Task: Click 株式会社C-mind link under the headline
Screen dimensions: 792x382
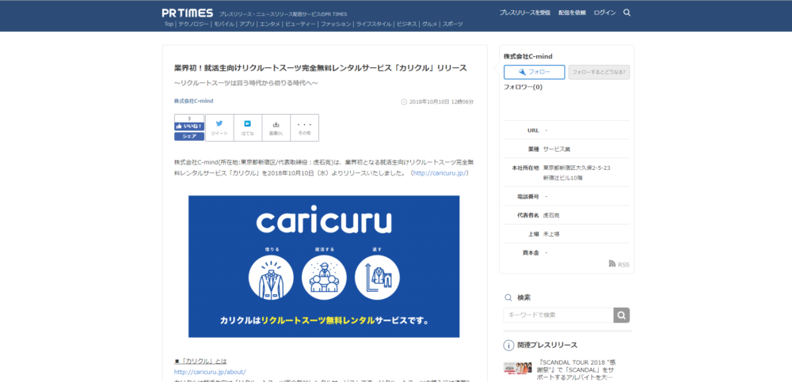Action: click(x=193, y=101)
